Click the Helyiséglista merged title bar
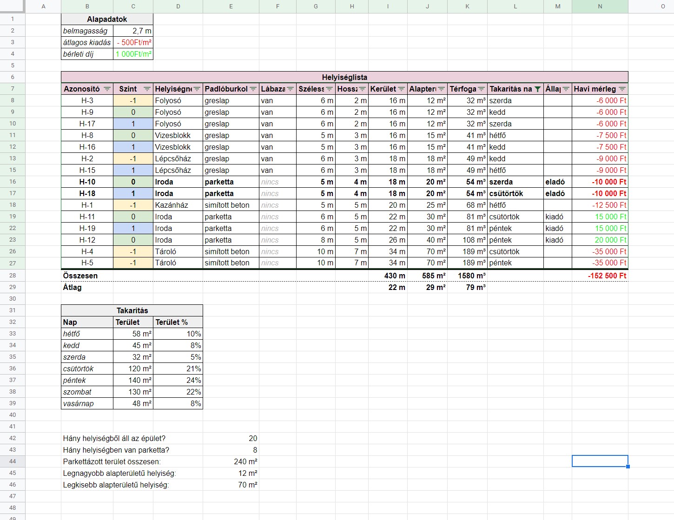674x520 pixels. [344, 77]
